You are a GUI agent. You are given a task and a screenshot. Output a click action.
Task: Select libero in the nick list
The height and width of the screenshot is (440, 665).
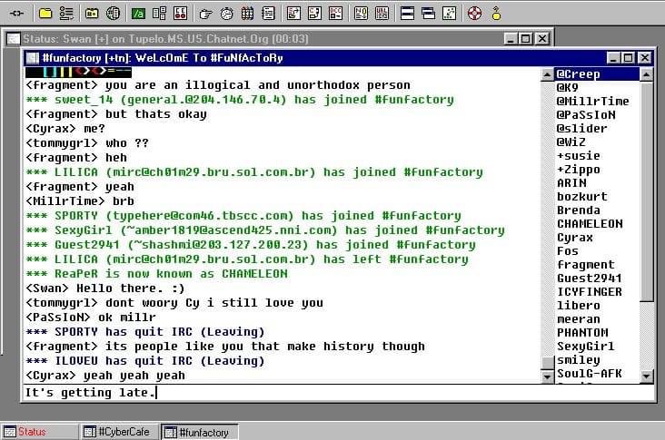pyautogui.click(x=597, y=306)
